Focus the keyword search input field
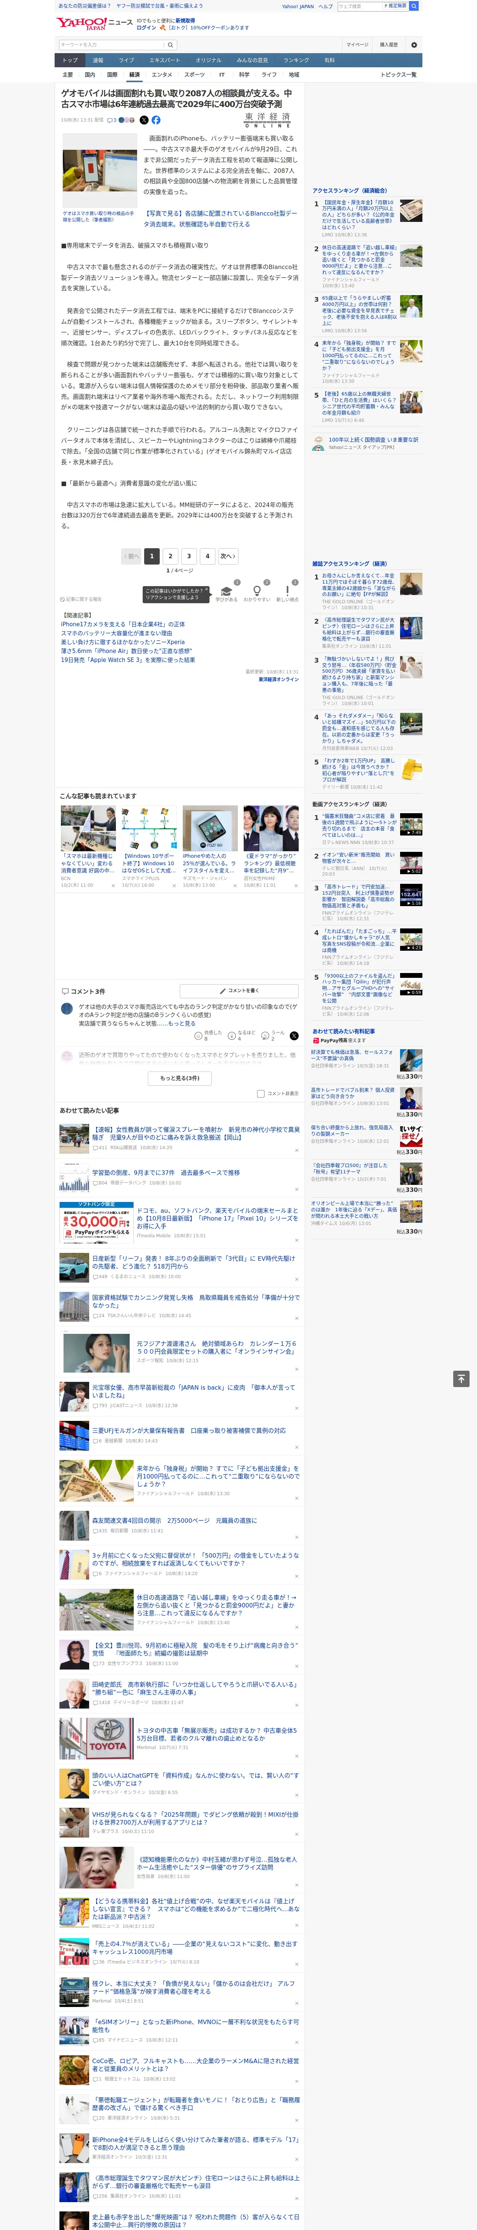 click(x=112, y=45)
